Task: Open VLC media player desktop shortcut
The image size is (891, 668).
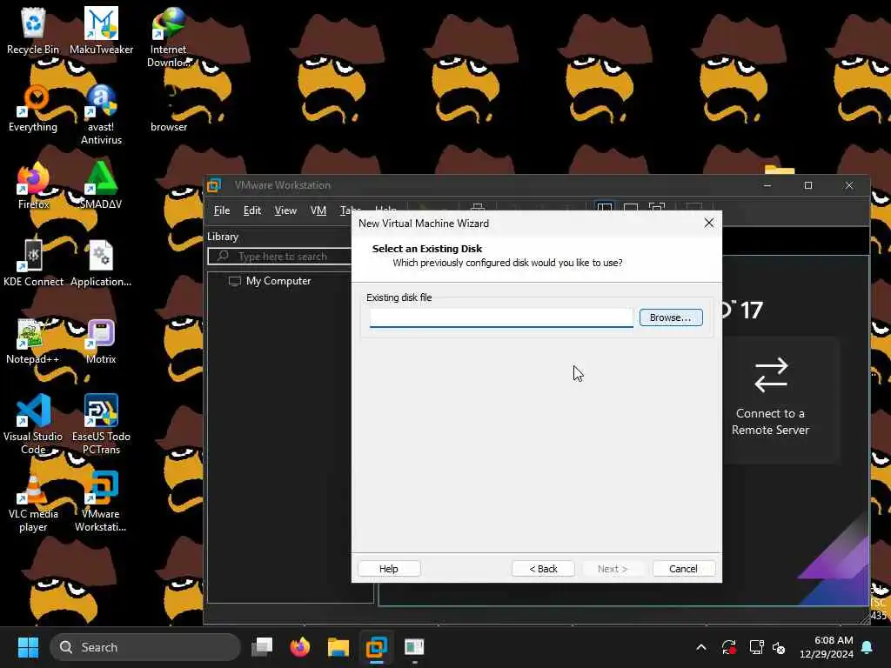Action: point(33,502)
